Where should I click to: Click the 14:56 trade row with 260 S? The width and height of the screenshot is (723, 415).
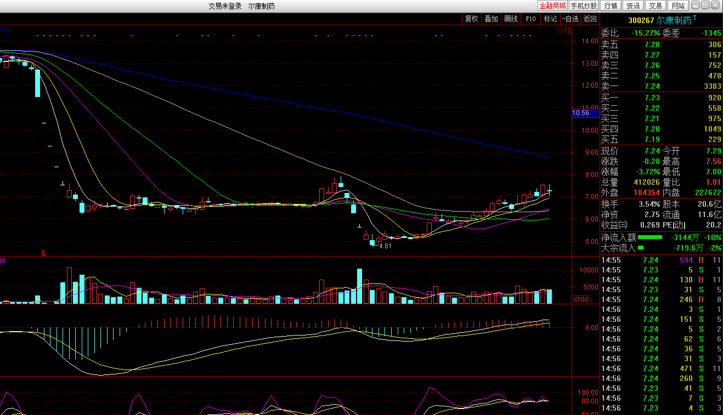pyautogui.click(x=662, y=378)
